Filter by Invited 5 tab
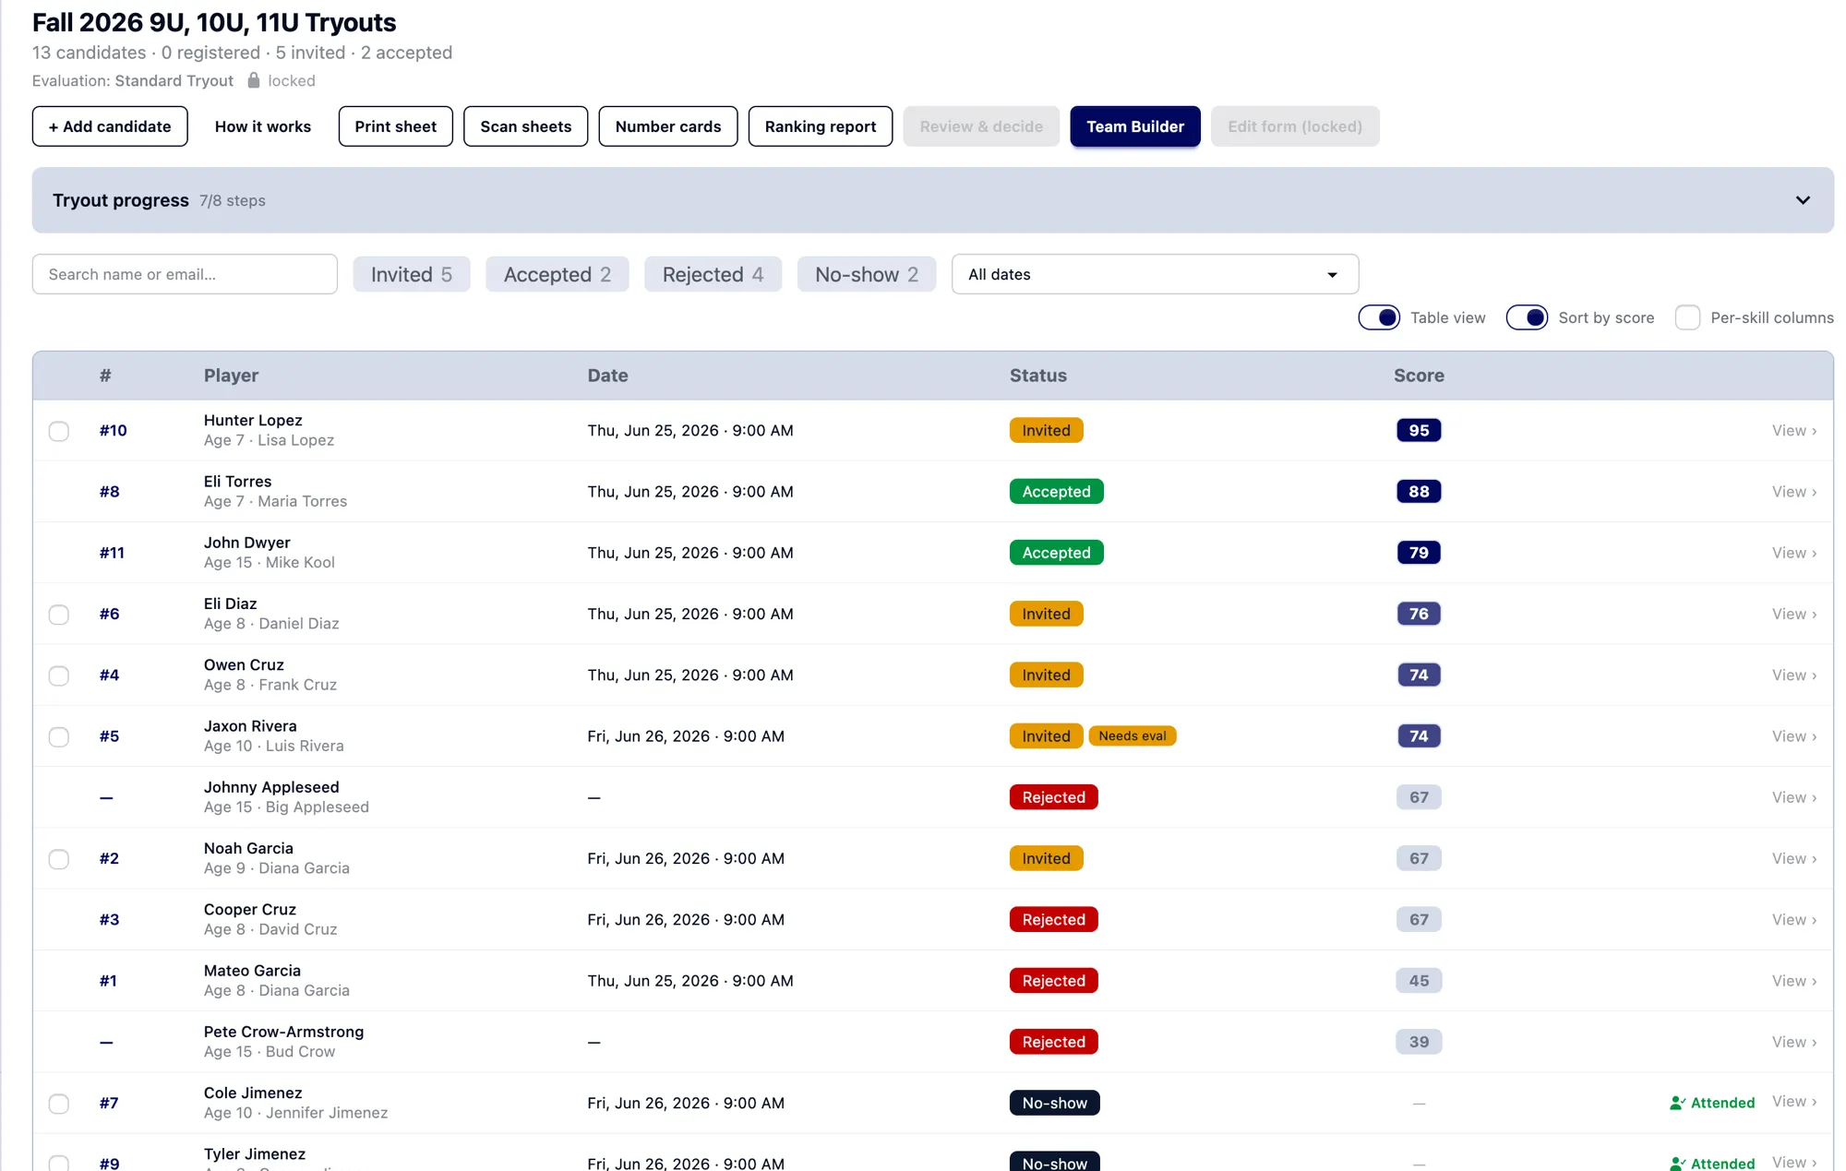 412,274
